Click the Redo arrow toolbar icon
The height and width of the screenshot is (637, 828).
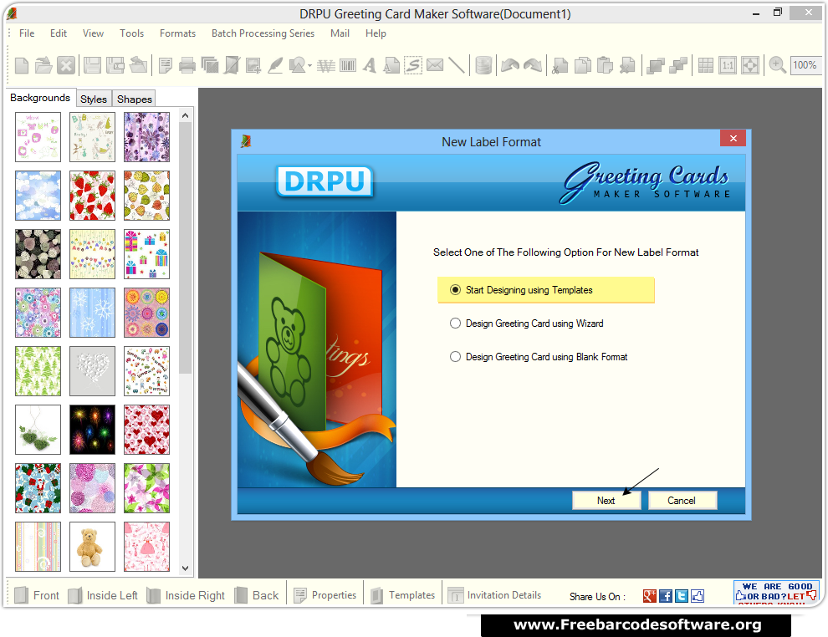click(533, 65)
